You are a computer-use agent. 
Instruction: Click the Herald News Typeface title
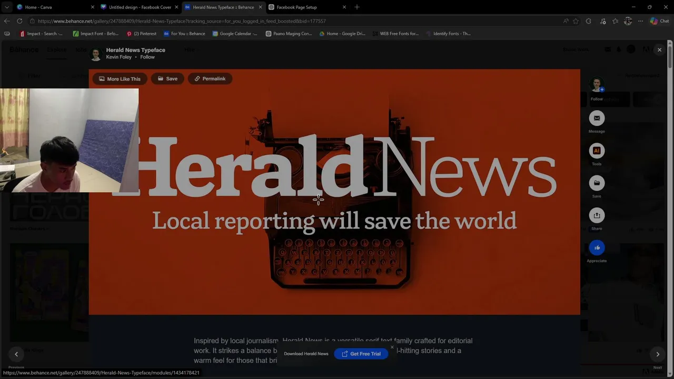point(136,50)
